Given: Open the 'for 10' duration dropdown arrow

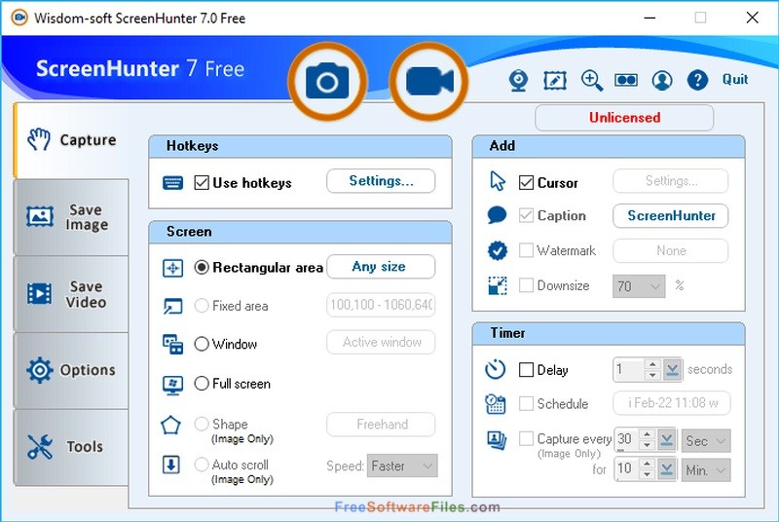Looking at the screenshot, I should click(x=667, y=469).
